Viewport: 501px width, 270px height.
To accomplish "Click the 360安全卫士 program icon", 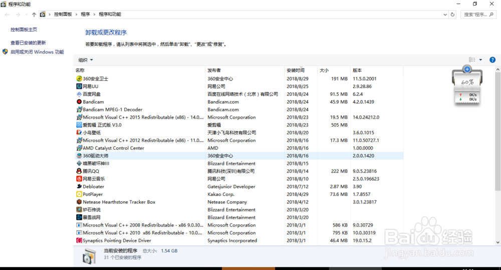I will pos(79,79).
